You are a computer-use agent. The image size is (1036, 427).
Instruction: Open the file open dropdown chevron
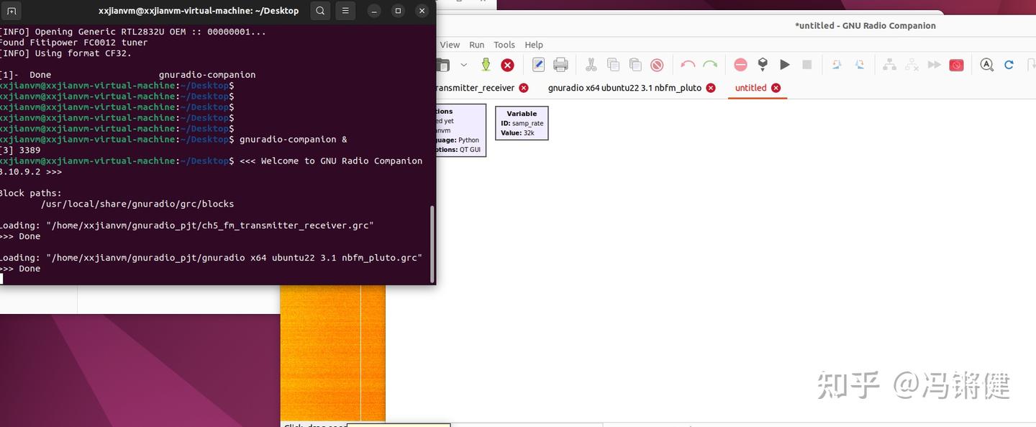[464, 65]
